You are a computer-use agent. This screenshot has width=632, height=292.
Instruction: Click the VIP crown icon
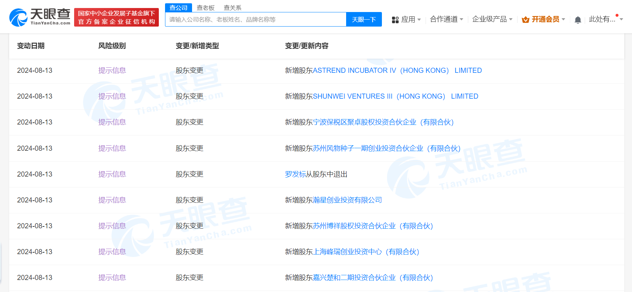525,20
